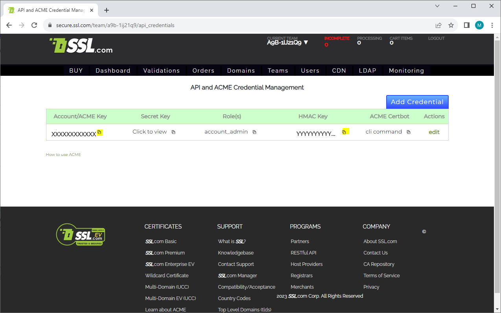Open the How to use ACME link
This screenshot has height=313, width=501.
point(63,154)
